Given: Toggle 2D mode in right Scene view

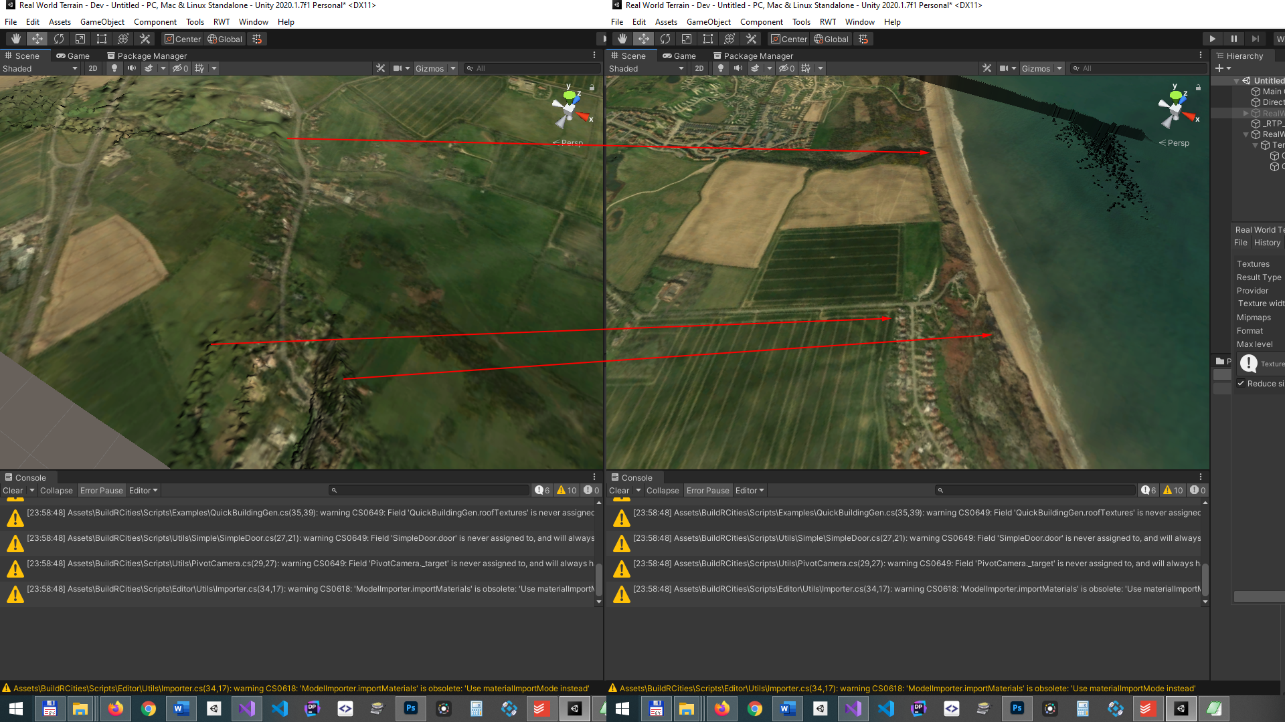Looking at the screenshot, I should coord(699,68).
